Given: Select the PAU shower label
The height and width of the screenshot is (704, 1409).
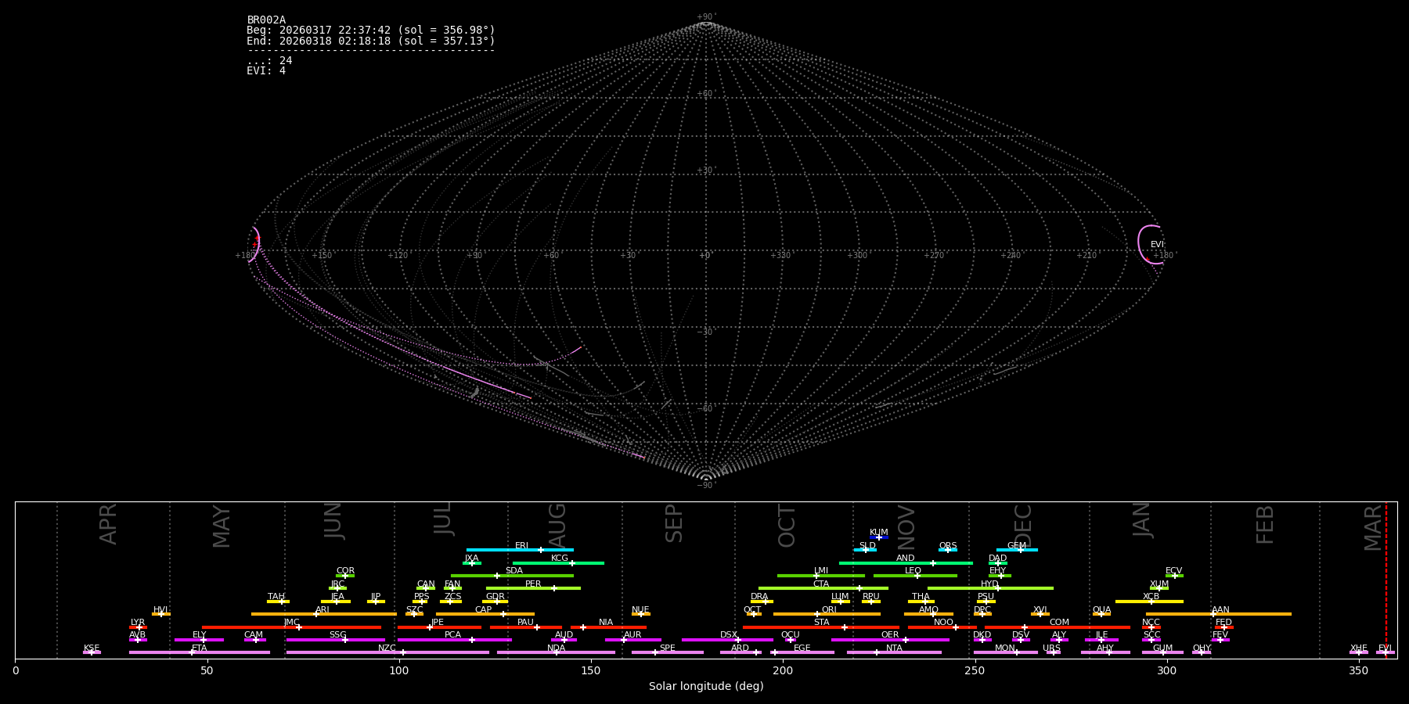Looking at the screenshot, I should [524, 622].
